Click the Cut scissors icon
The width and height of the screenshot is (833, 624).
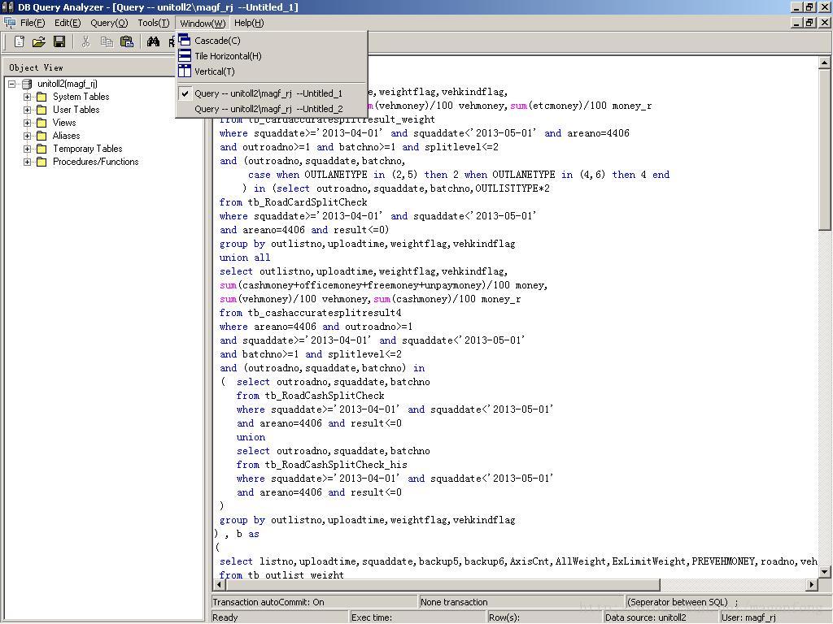click(x=85, y=41)
